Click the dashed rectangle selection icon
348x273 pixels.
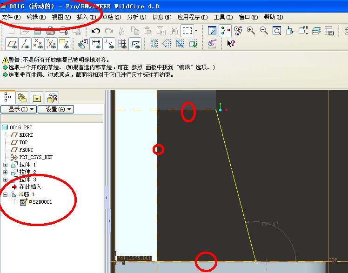tap(187, 31)
